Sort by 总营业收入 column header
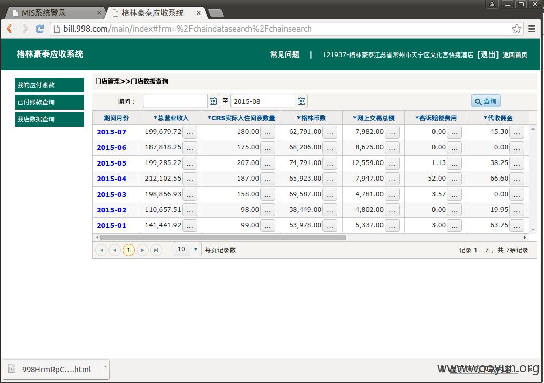 tap(171, 118)
